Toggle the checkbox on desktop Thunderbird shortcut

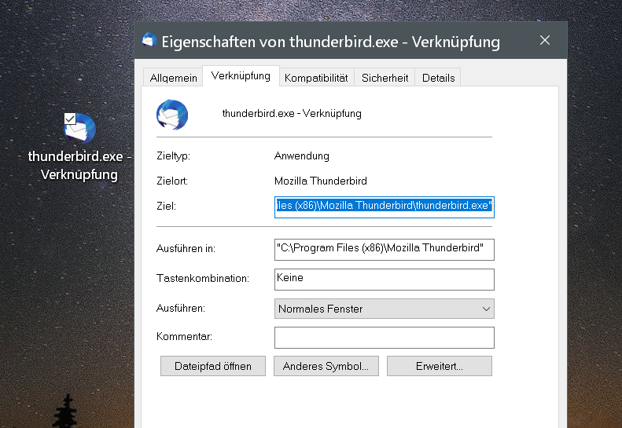[x=70, y=119]
